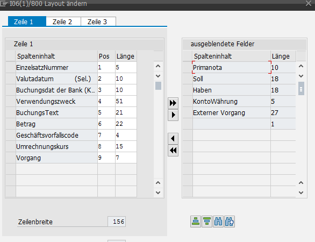Image resolution: width=315 pixels, height=242 pixels.
Task: Click the hidden fields vertical scrollbar thumb
Action: (301, 89)
